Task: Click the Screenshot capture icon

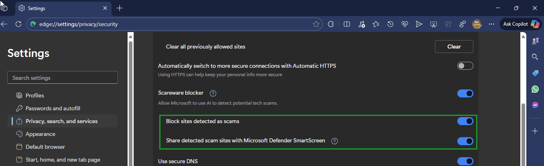Action: (x=433, y=24)
